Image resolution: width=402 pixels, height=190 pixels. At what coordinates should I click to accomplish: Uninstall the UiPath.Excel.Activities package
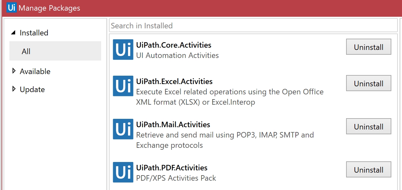point(369,83)
